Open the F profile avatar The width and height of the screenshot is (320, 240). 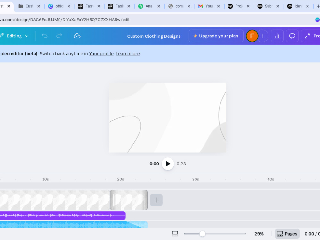[252, 36]
